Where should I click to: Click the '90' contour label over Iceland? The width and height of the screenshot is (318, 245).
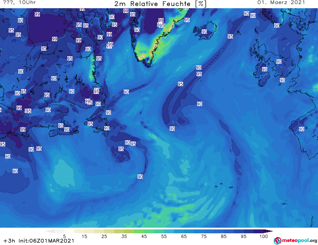click(x=204, y=32)
